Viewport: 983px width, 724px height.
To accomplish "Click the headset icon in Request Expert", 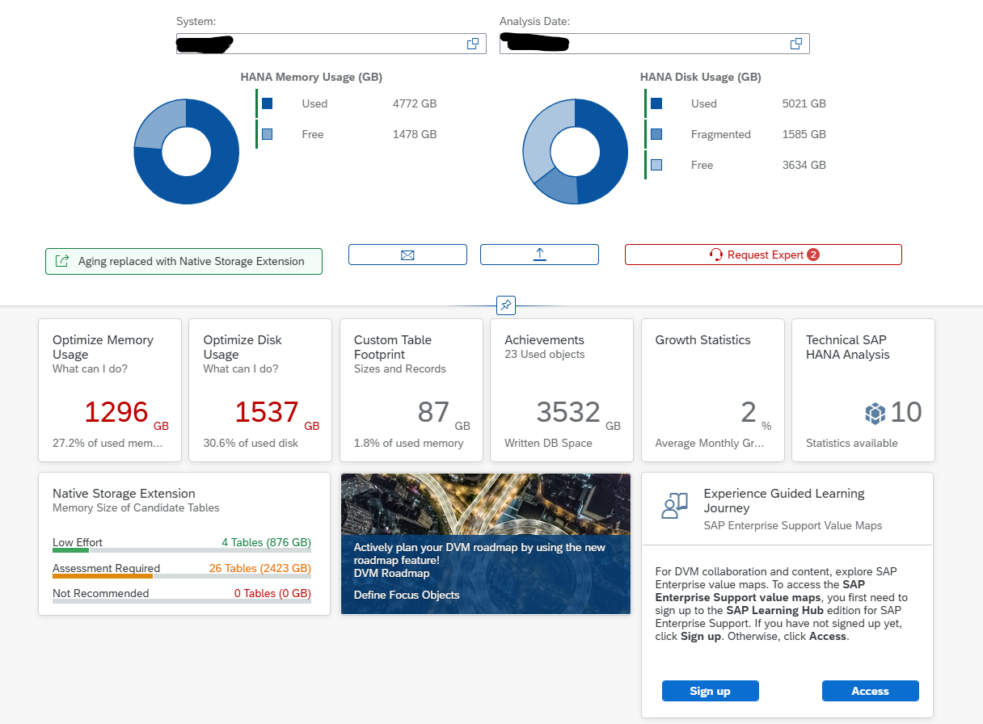I will (x=715, y=255).
